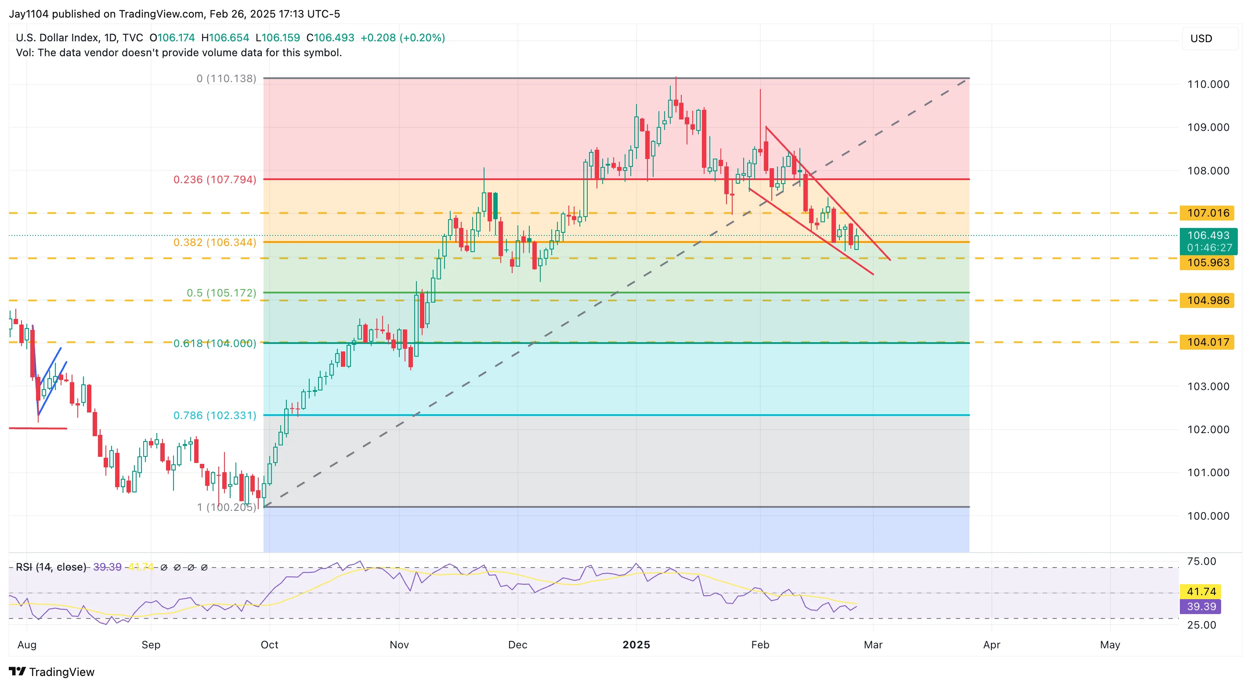Click the 105.963 yellow price label
The width and height of the screenshot is (1251, 687).
[x=1207, y=263]
